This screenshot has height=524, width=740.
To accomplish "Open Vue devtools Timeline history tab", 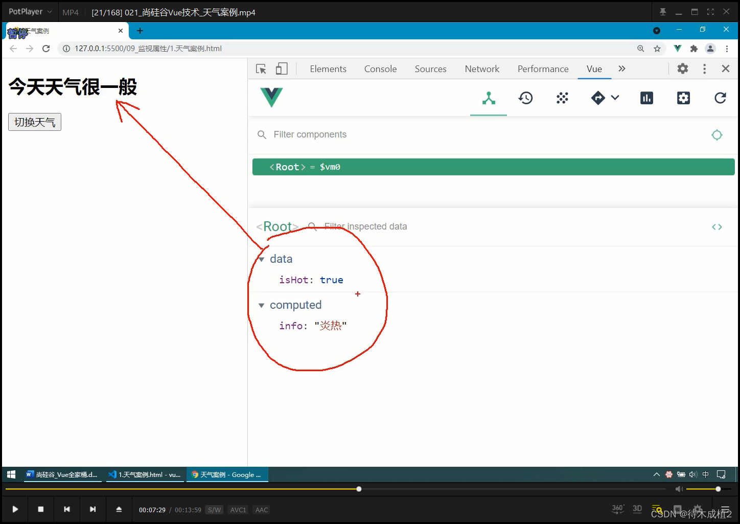I will click(x=525, y=98).
